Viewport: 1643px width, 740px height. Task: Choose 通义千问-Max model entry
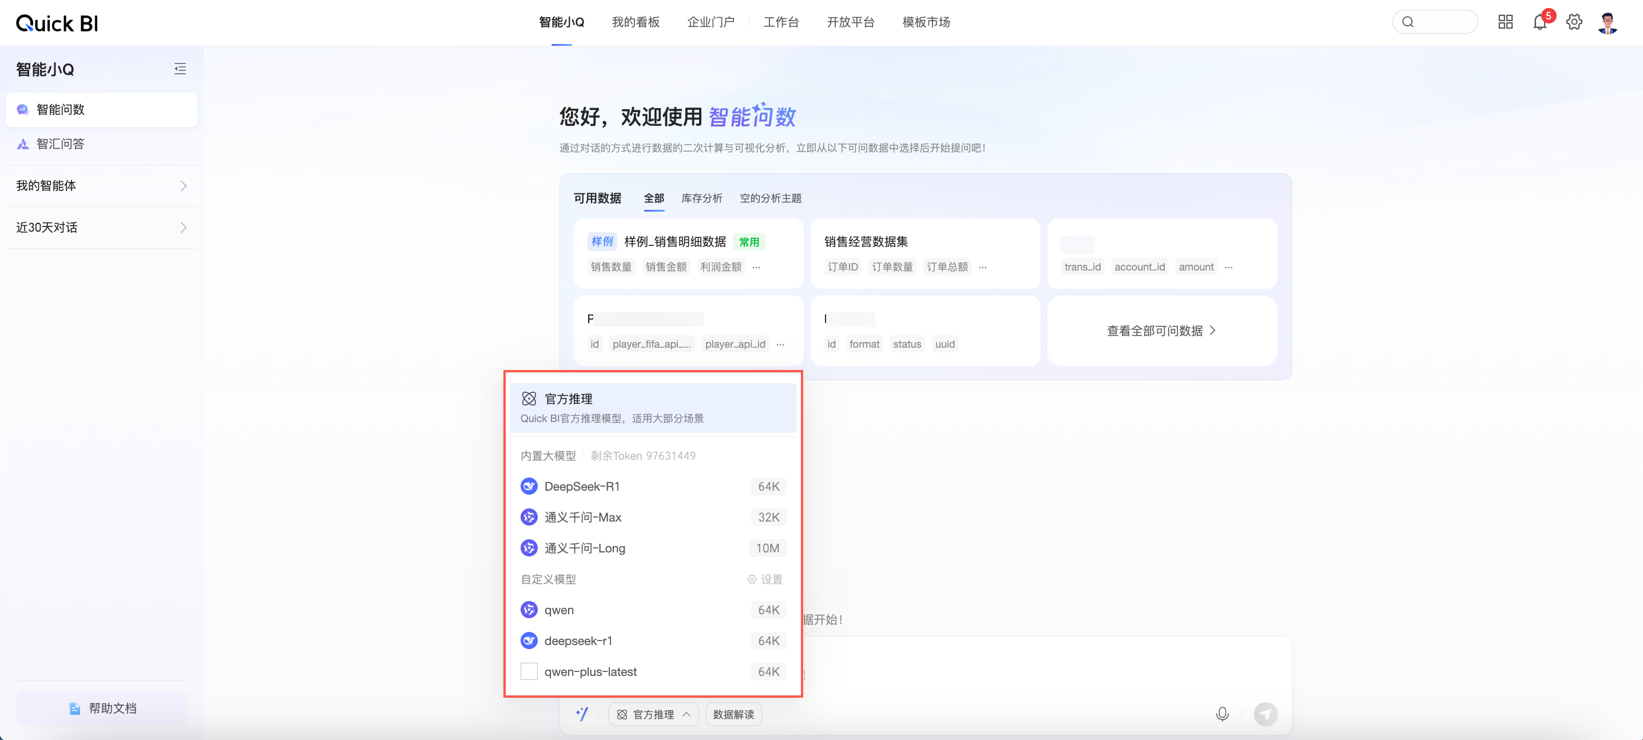(653, 517)
